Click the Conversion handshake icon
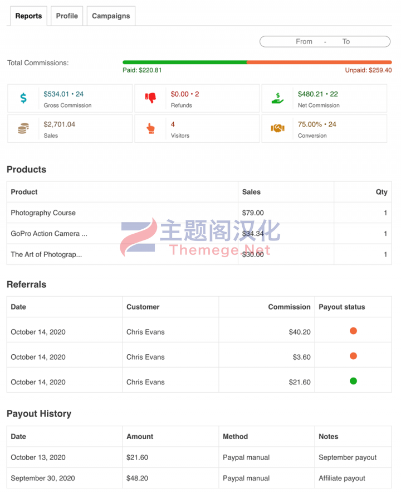The width and height of the screenshot is (401, 497). 277,128
